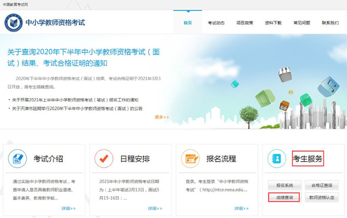The height and width of the screenshot is (218, 347).
Task: Click the 天津市延期举行面试 announcement link
Action: coord(77,108)
